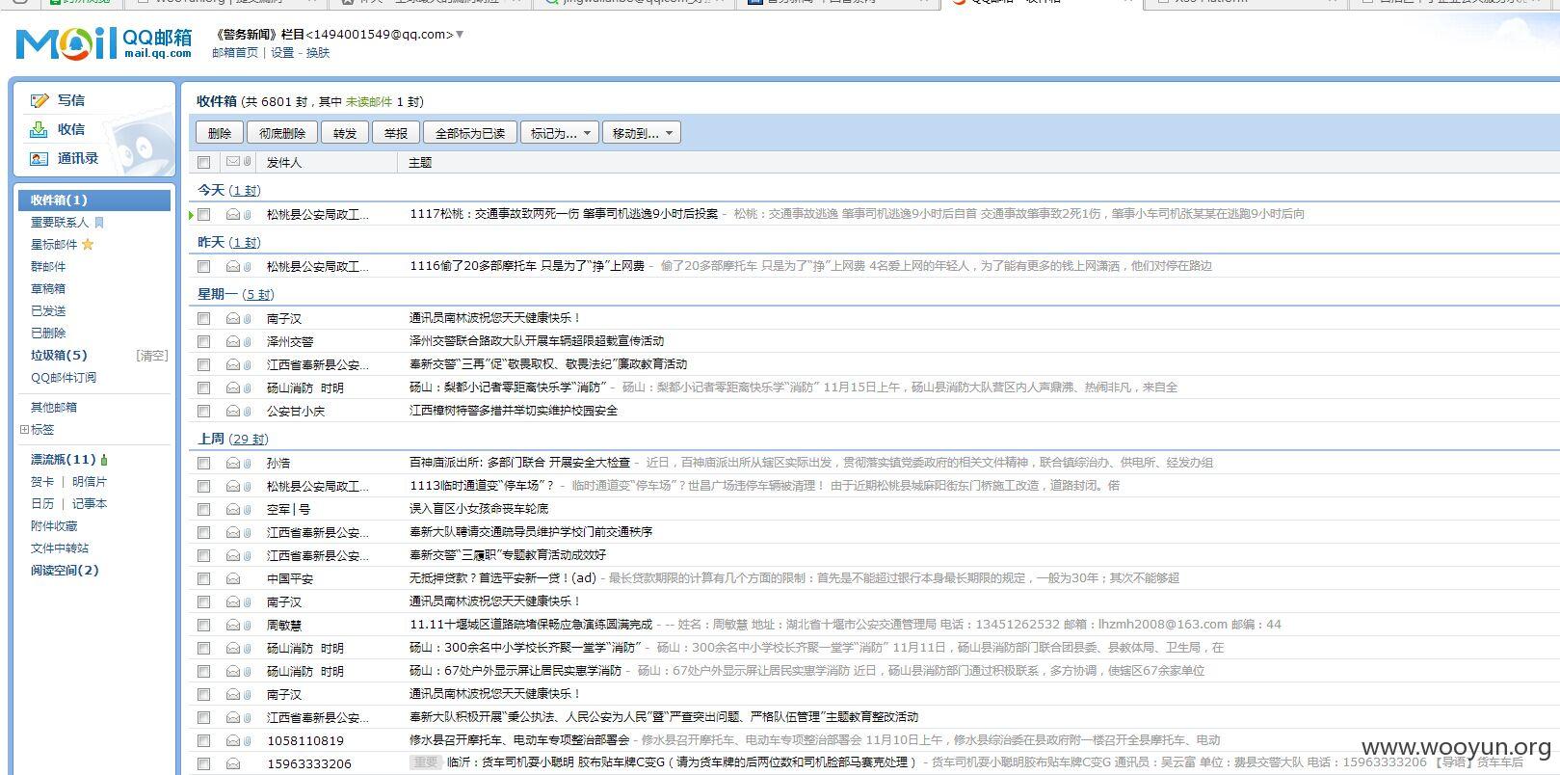Image resolution: width=1560 pixels, height=775 pixels.
Task: Check the box for 15963333206 email
Action: click(x=203, y=763)
